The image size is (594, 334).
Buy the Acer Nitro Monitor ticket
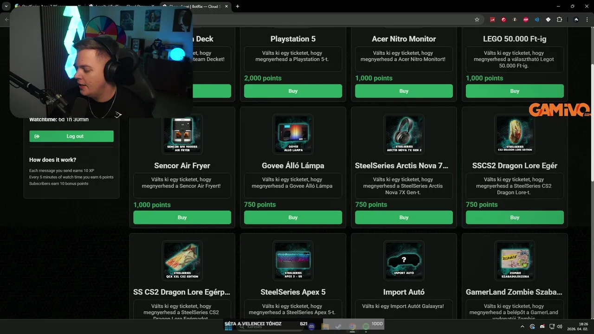coord(404,91)
